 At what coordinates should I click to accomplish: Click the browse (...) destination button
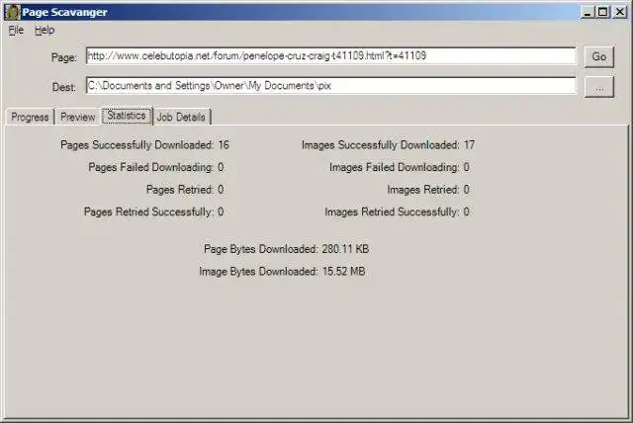(599, 87)
